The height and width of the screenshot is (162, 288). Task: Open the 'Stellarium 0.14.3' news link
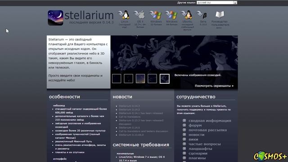[129, 106]
